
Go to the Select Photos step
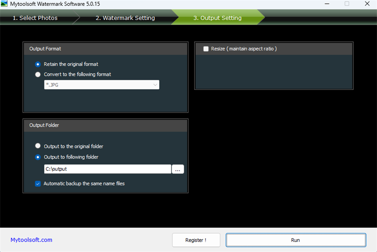pos(35,18)
